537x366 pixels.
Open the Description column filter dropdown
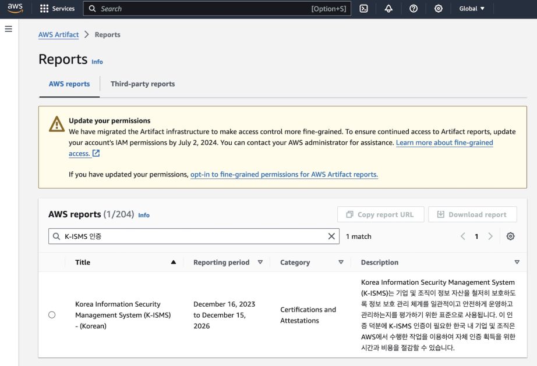[517, 262]
